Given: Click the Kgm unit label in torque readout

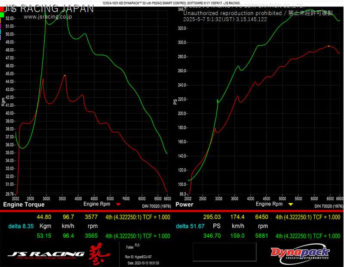Looking at the screenshot, I should (46, 226).
